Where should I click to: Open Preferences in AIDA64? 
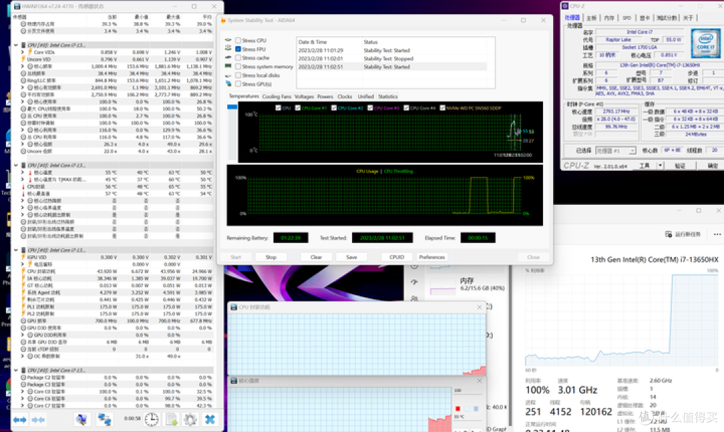point(432,257)
